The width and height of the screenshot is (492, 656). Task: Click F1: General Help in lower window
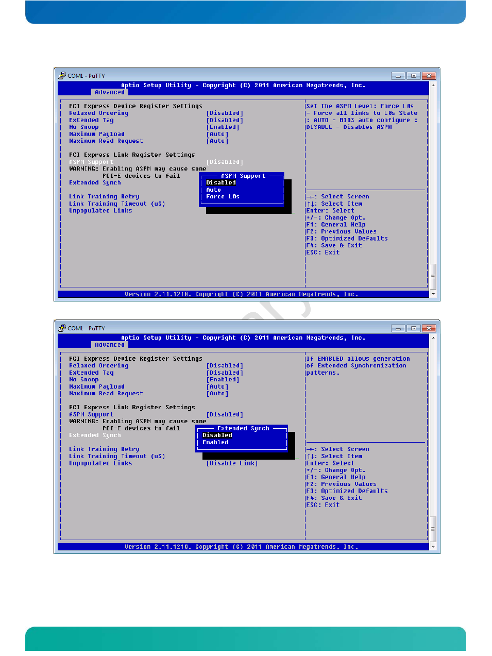coord(336,477)
